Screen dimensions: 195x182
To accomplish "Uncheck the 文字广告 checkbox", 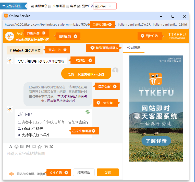I will [96, 6].
